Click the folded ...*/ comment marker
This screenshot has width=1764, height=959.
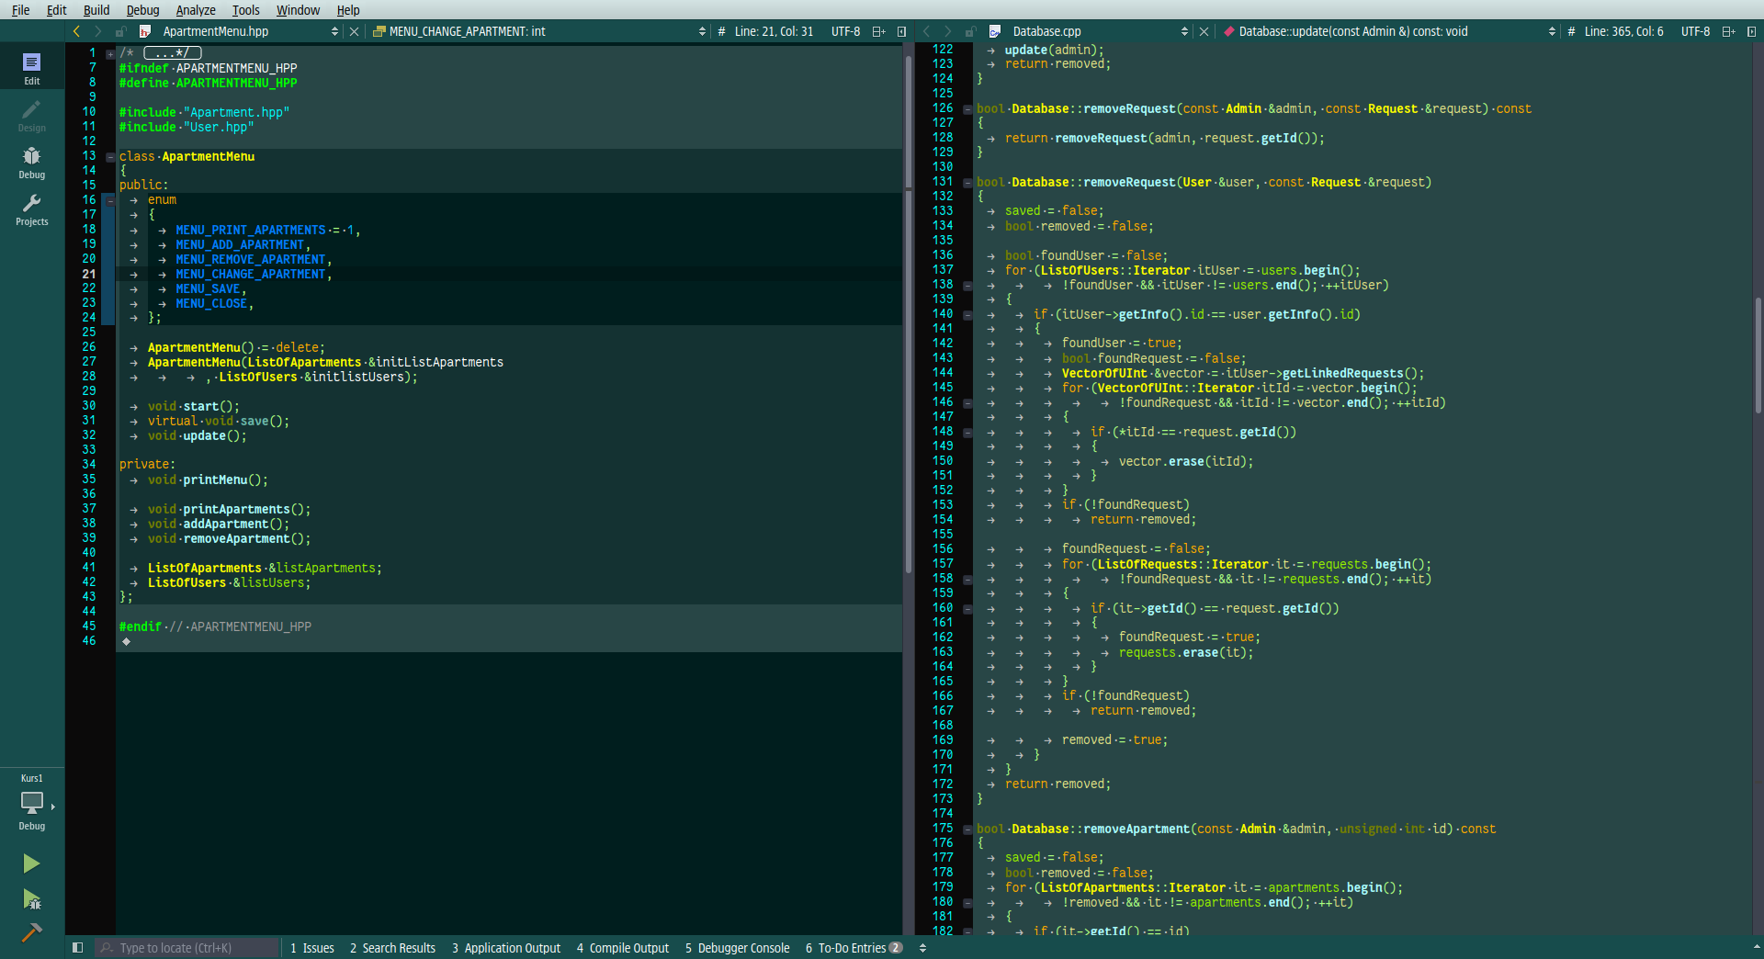coord(172,53)
